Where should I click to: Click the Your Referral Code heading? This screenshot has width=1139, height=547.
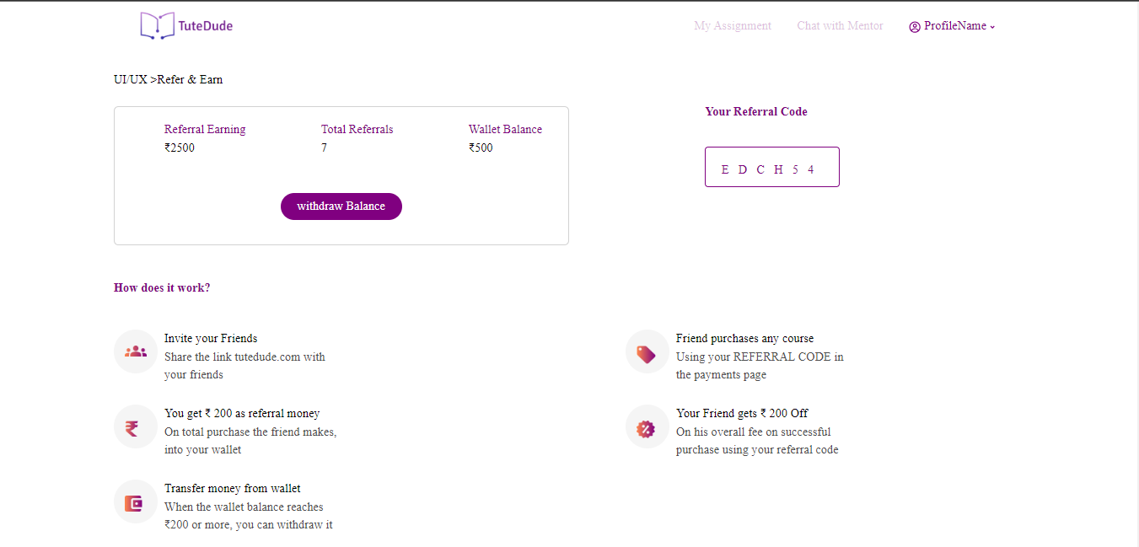755,112
